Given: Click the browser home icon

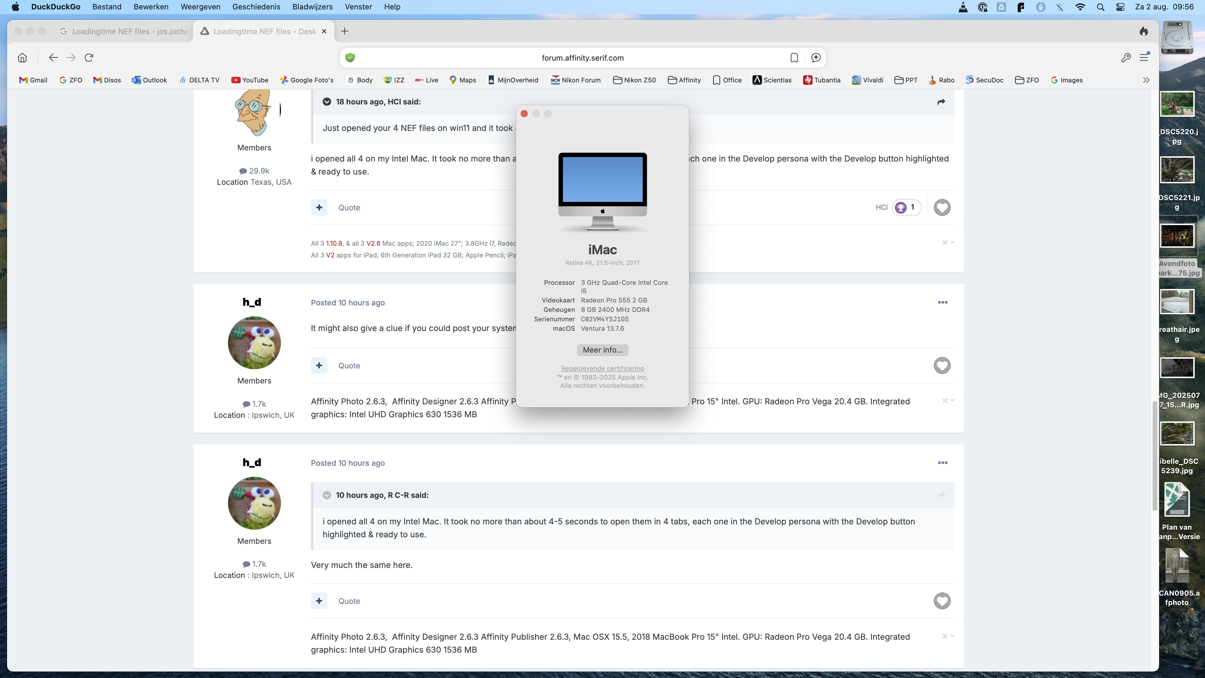Looking at the screenshot, I should 22,58.
